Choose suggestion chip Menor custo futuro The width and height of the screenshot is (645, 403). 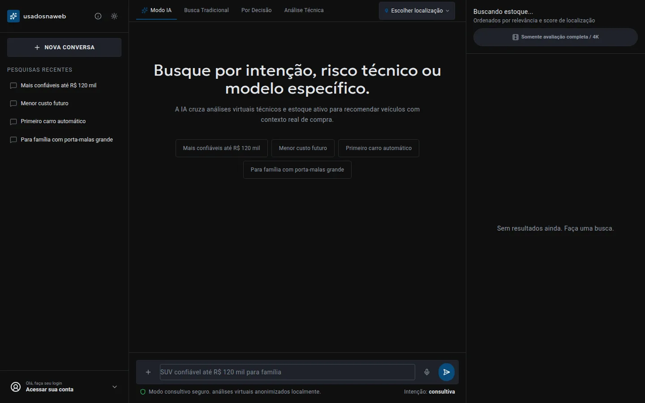pyautogui.click(x=303, y=148)
